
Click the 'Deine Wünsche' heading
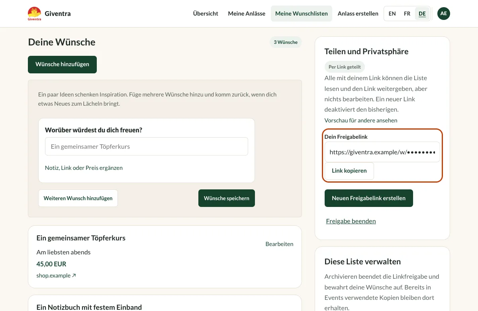coord(62,42)
